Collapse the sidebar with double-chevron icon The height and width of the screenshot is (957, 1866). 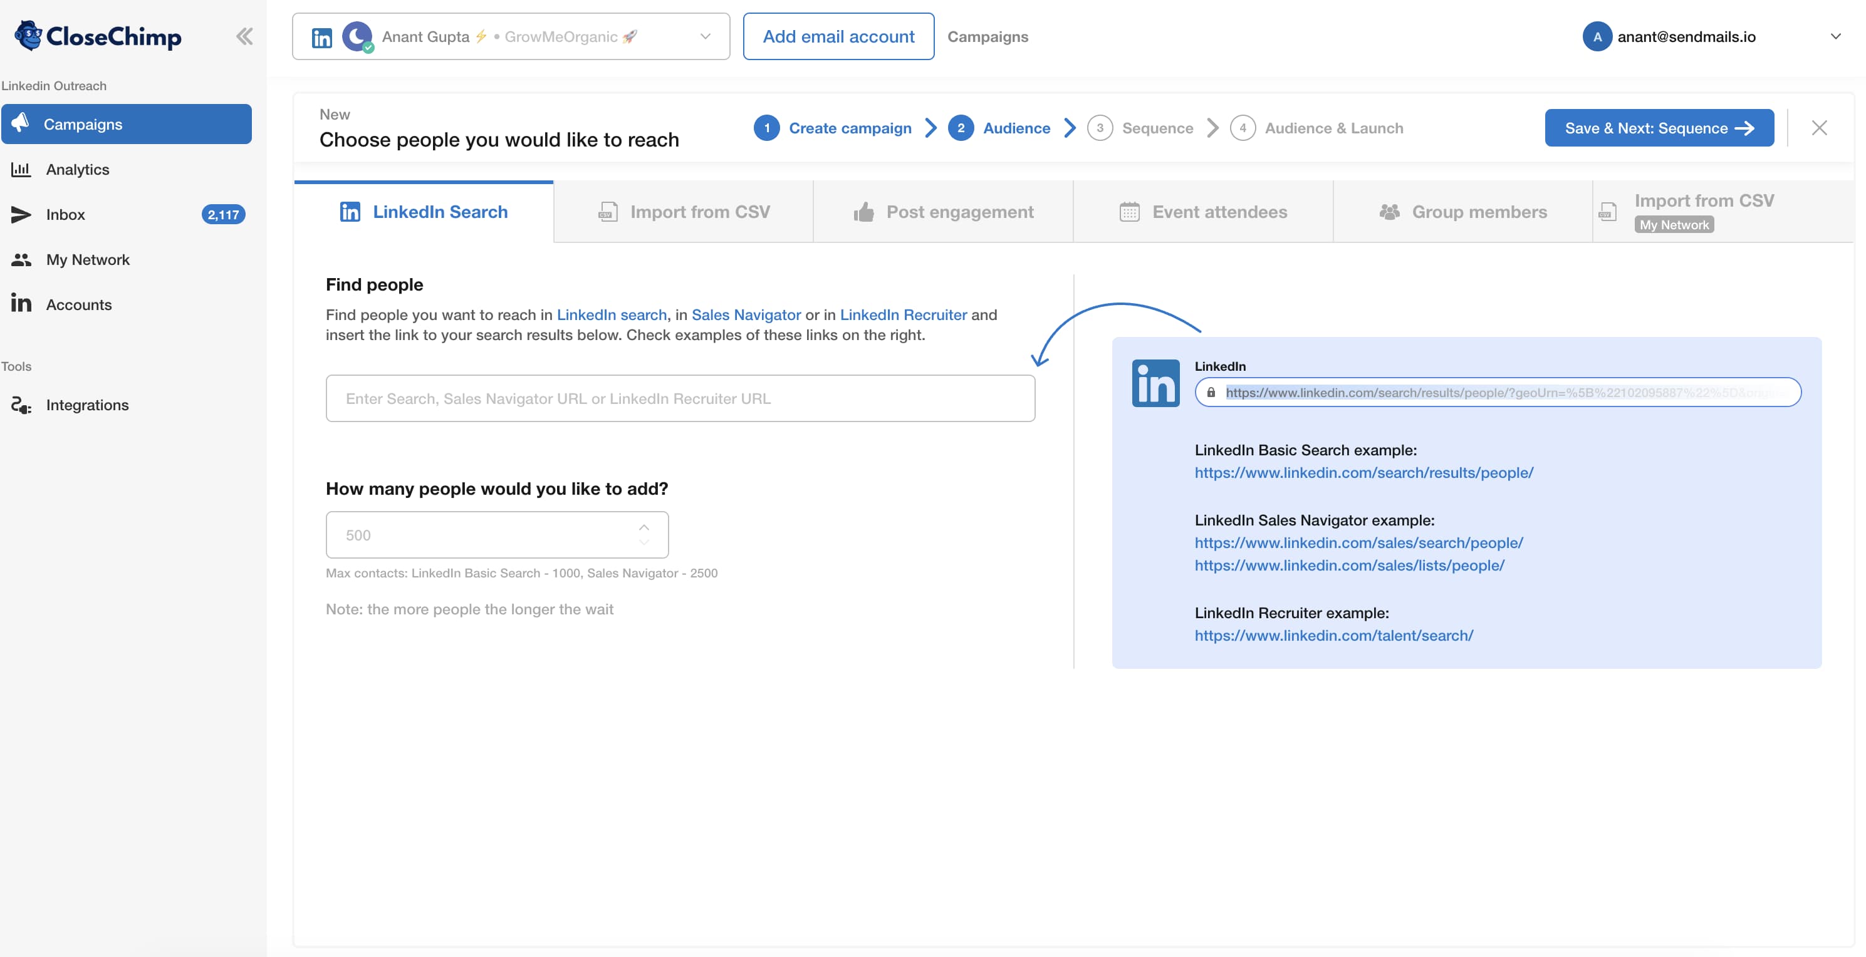point(244,36)
